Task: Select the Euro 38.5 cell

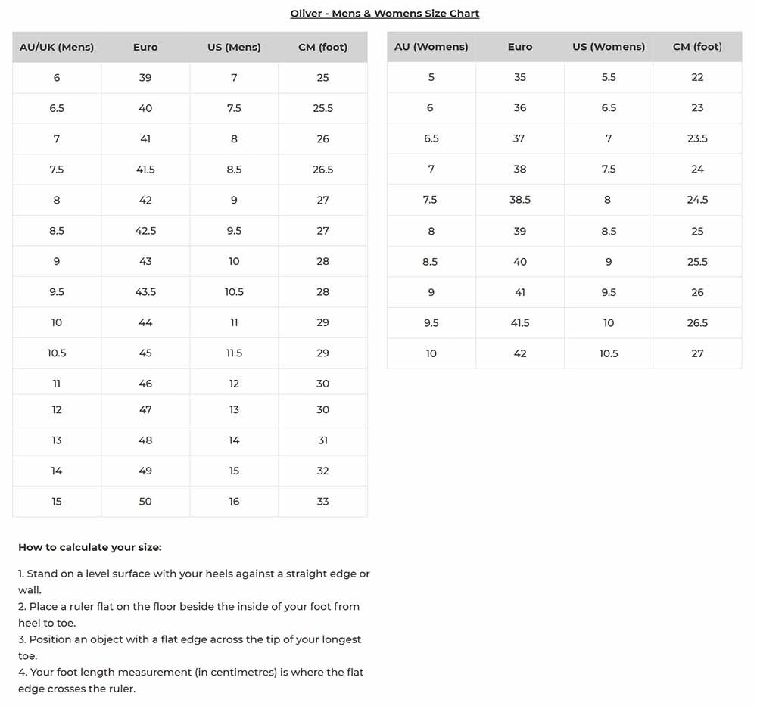Action: click(520, 200)
